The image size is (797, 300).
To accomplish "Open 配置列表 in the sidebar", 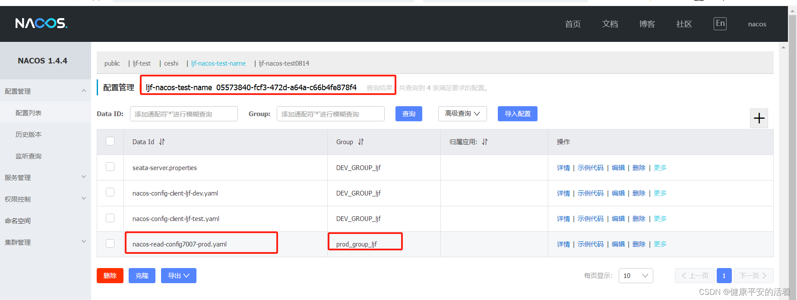I will pos(28,113).
